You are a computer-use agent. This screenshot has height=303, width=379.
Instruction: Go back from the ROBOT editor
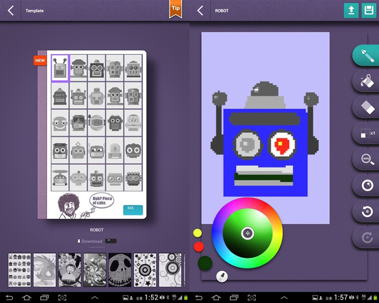(x=200, y=11)
